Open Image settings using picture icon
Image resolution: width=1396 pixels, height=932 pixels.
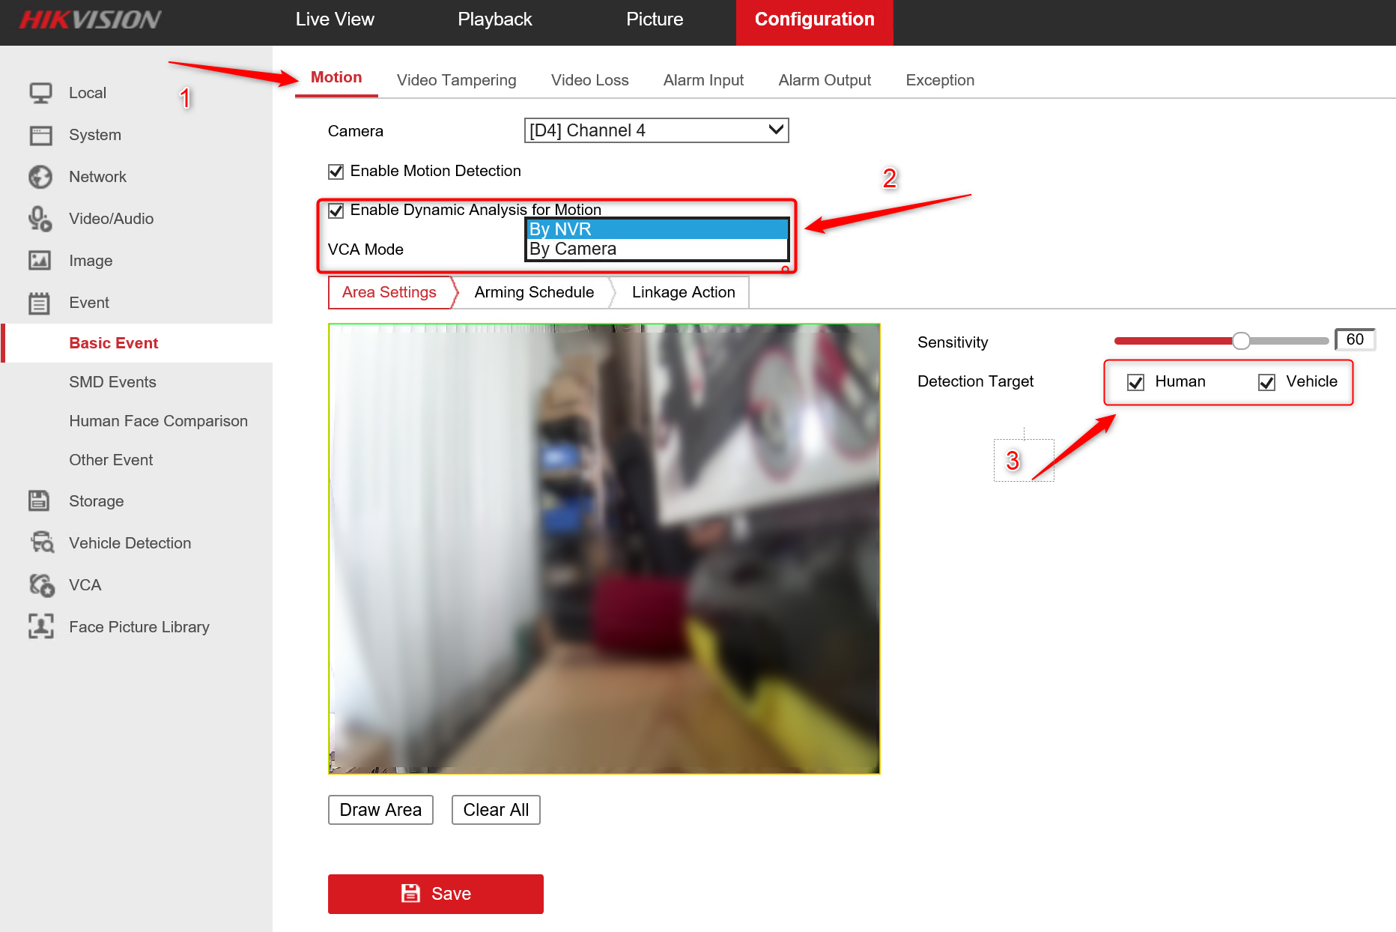click(x=40, y=260)
